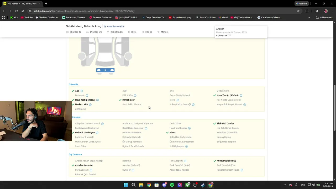Click the car damage diagram image
The height and width of the screenshot is (189, 336).
tap(105, 56)
